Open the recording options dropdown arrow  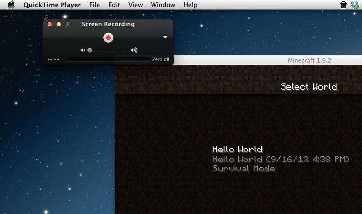click(165, 37)
